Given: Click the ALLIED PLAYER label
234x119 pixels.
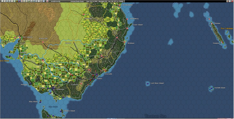Looking at the screenshot, I should pos(56,1).
